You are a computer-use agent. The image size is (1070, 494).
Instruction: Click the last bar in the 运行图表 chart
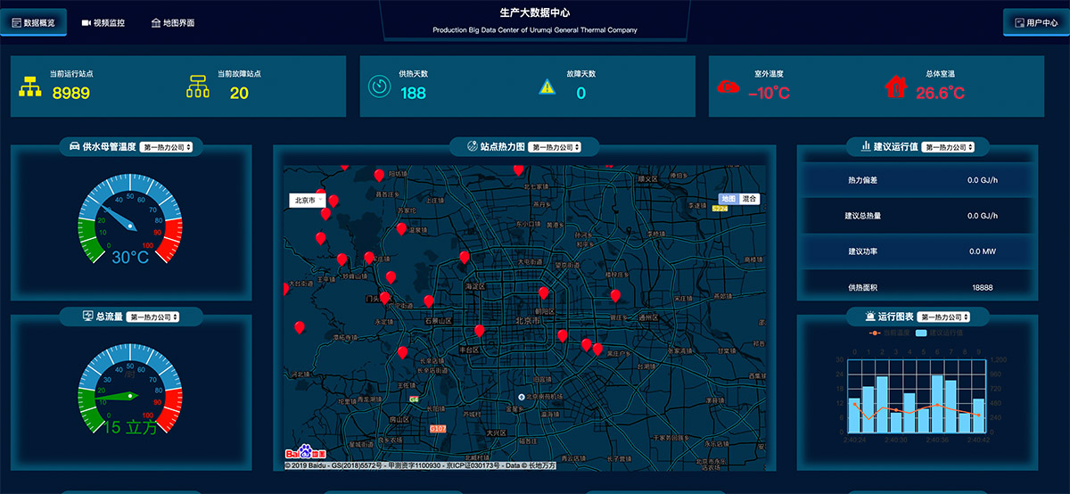point(978,416)
